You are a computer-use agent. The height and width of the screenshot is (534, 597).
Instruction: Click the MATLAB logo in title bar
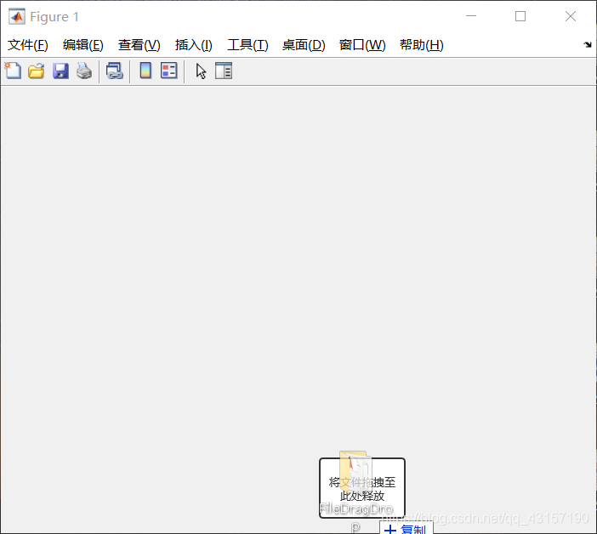17,16
